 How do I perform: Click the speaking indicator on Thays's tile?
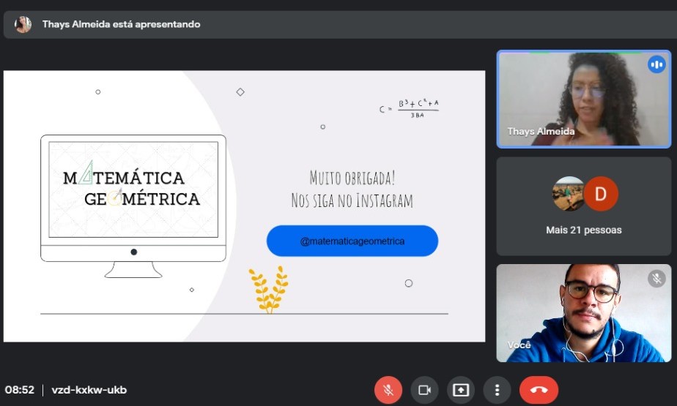656,64
